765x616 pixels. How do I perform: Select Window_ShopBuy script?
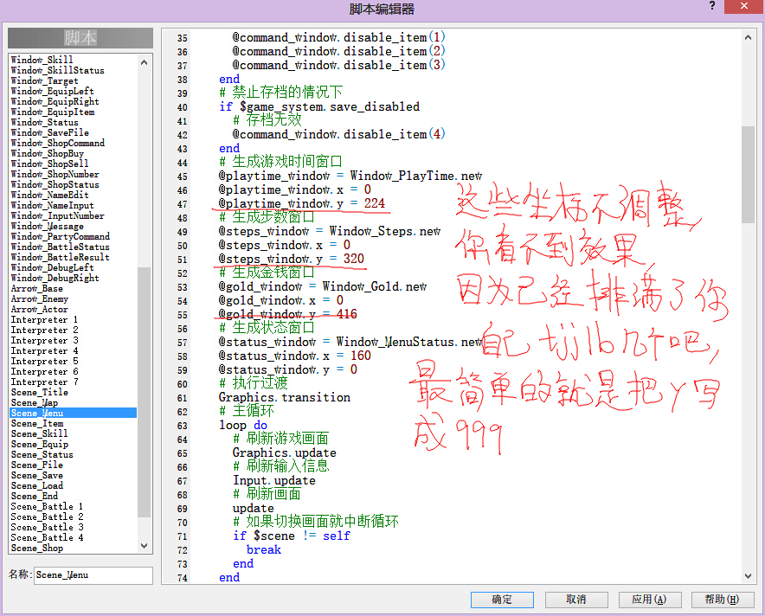tap(48, 153)
